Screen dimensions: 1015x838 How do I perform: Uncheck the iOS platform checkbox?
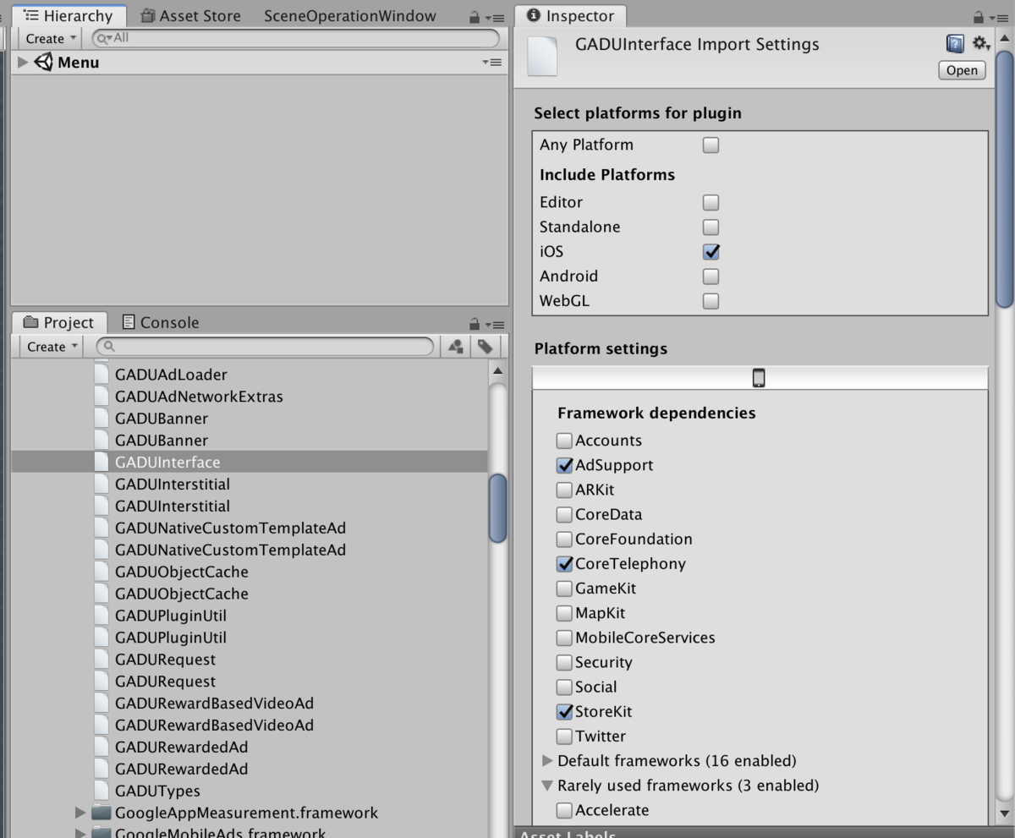(710, 252)
